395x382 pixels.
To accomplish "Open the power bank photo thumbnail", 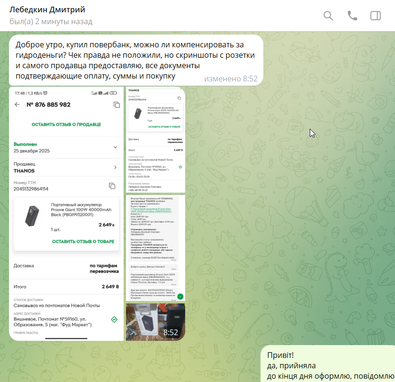I will point(155,322).
